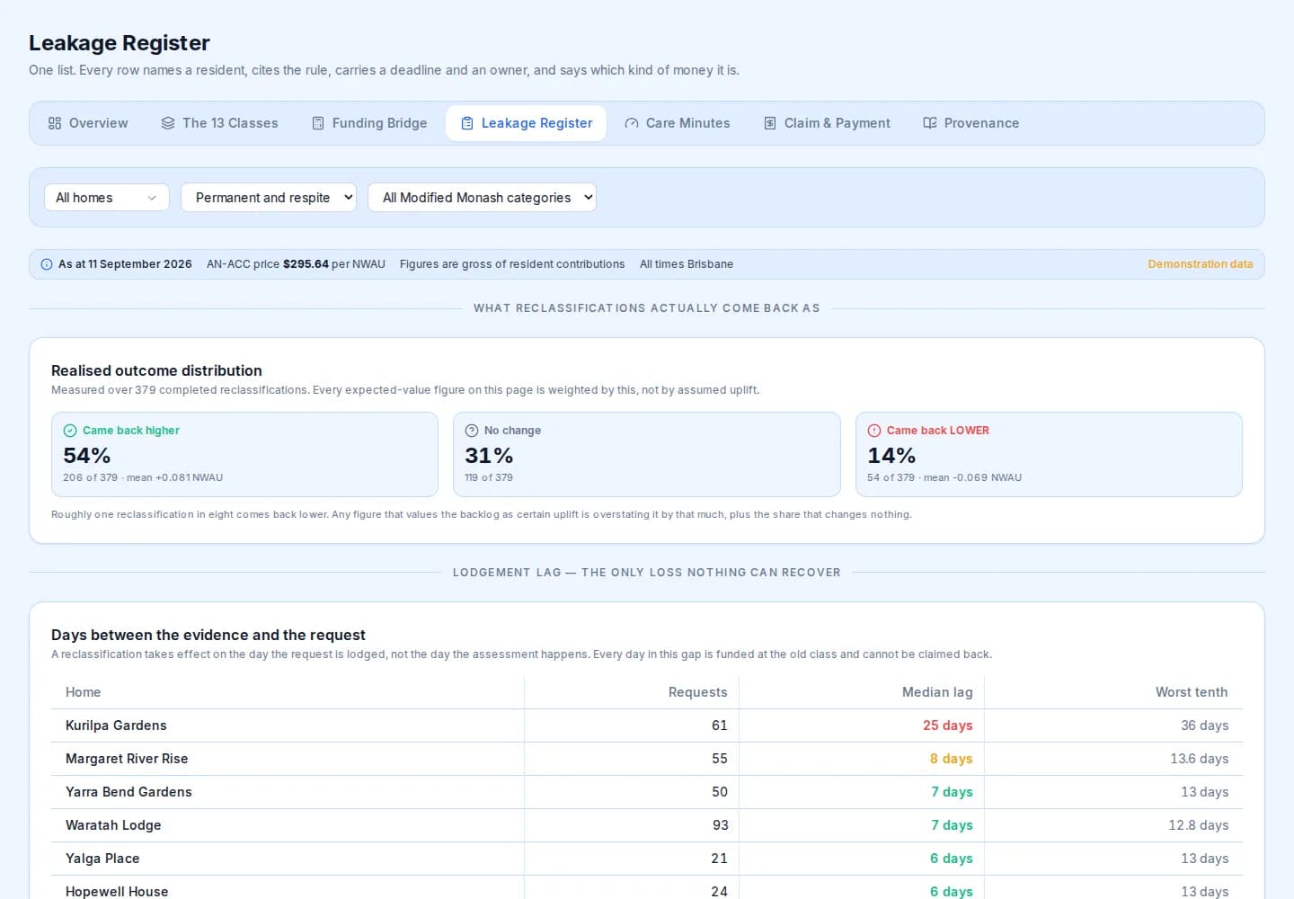
Task: Expand the Permanent and respite dropdown
Action: [x=269, y=198]
